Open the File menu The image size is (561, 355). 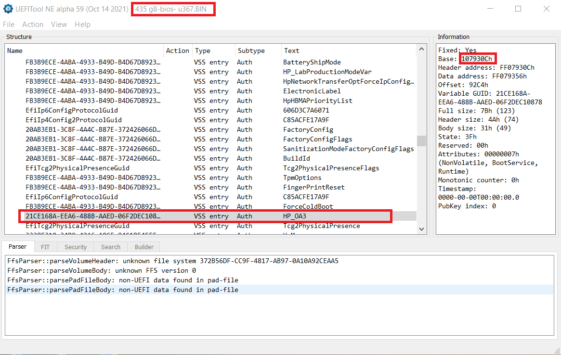pyautogui.click(x=9, y=25)
